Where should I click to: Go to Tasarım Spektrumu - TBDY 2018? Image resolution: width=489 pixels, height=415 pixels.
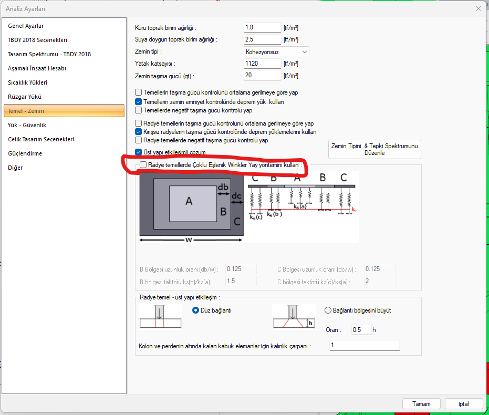(49, 54)
